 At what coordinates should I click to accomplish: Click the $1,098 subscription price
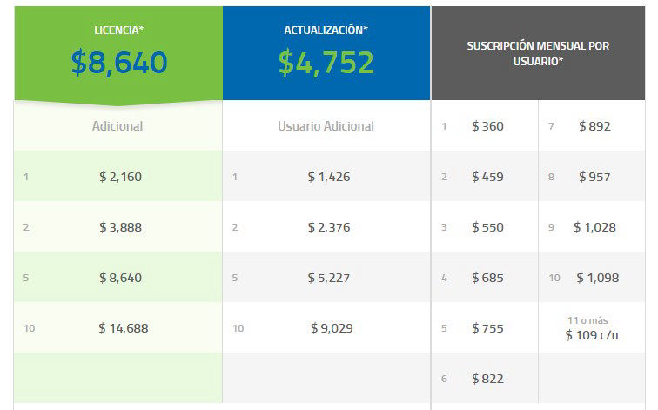(x=596, y=278)
